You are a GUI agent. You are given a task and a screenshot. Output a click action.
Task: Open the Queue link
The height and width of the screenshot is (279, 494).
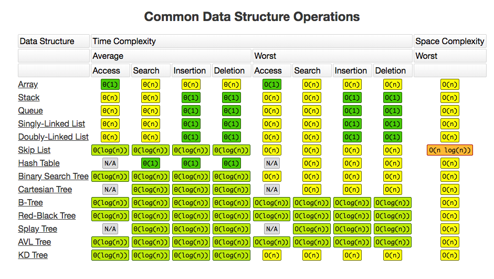(x=30, y=110)
